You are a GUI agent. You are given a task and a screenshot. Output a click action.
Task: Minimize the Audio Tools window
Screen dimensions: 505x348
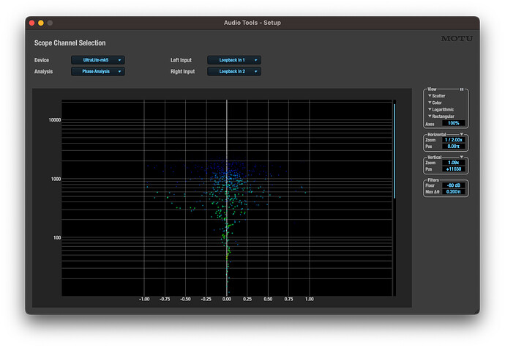click(41, 23)
